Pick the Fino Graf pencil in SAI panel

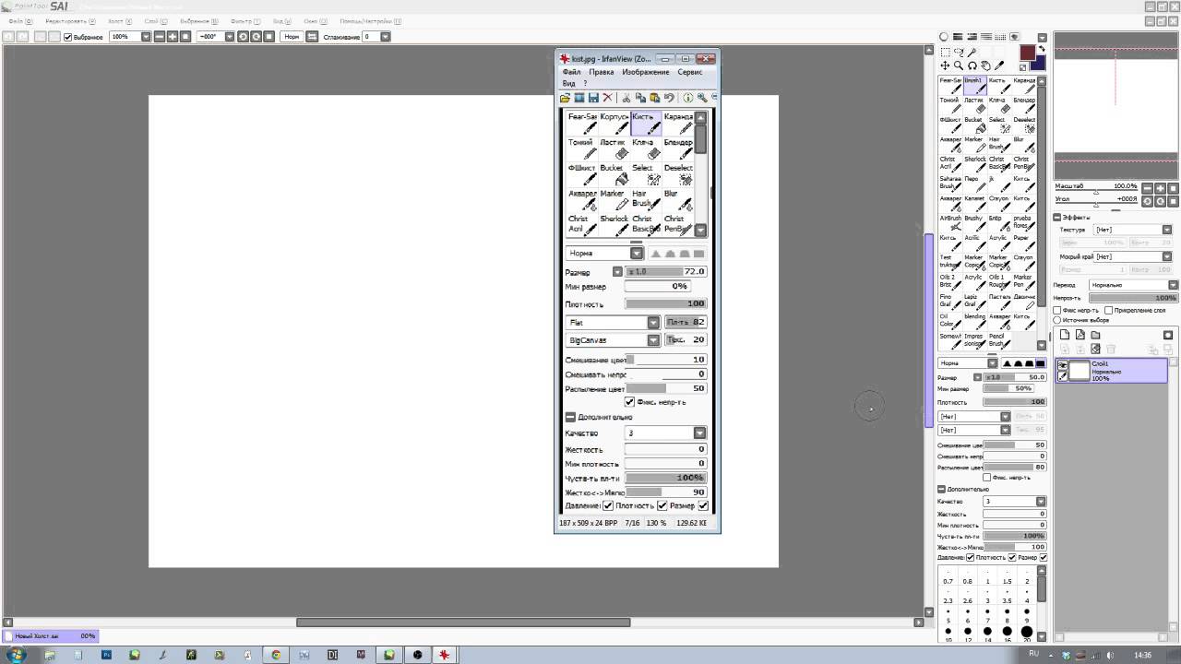click(x=950, y=302)
